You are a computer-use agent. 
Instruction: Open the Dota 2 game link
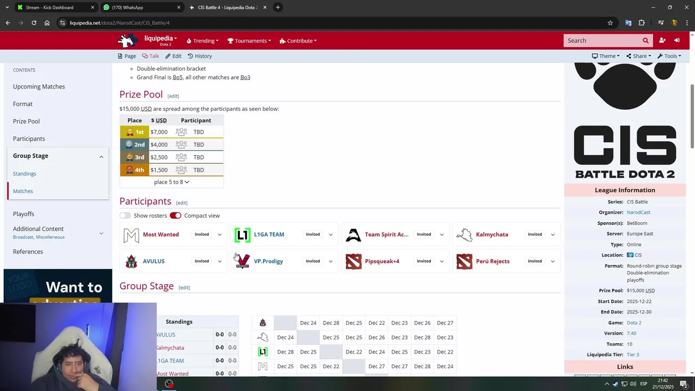coord(634,323)
